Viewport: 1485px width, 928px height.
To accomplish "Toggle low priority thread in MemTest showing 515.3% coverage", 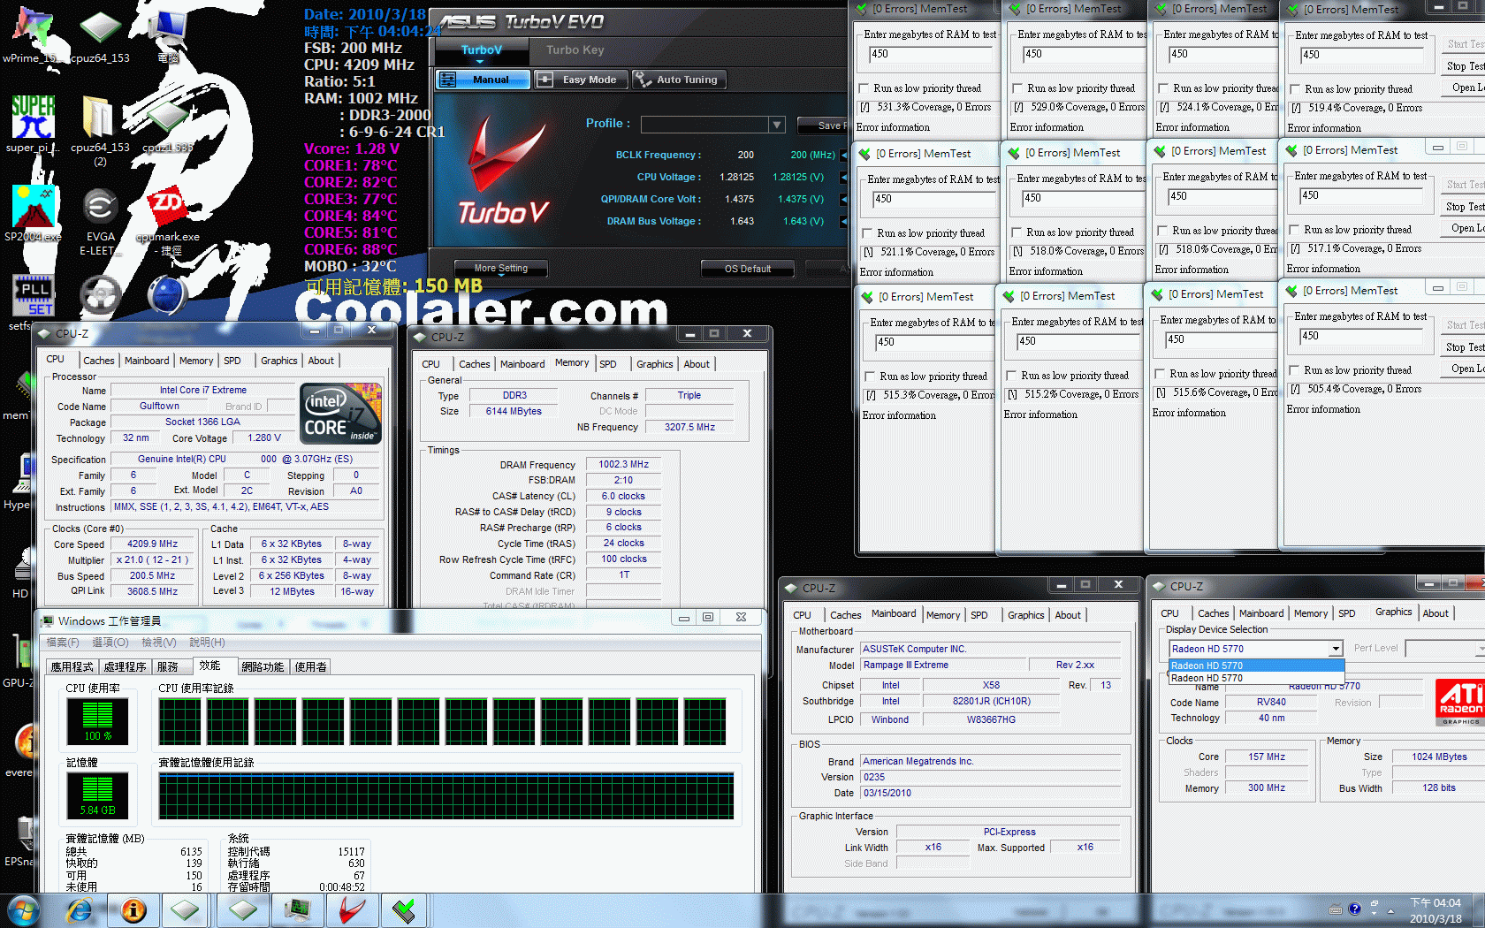I will point(871,377).
